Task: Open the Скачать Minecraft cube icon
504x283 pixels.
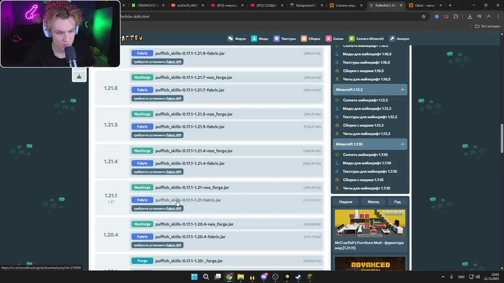Action: point(352,39)
